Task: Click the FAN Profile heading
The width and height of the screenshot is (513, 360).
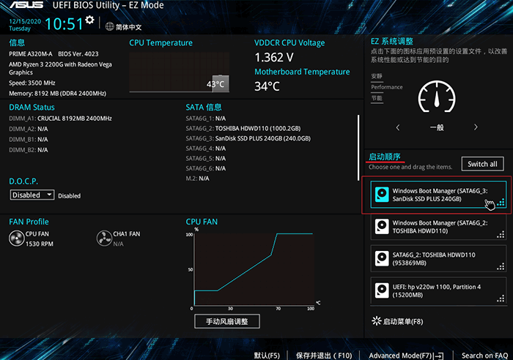Action: [x=29, y=222]
